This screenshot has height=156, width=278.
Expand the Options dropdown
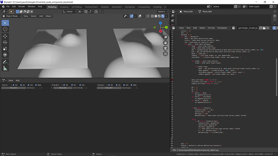click(x=163, y=12)
